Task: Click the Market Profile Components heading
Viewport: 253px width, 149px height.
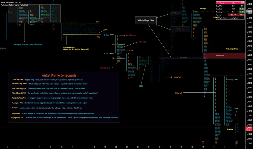Action: (x=59, y=75)
